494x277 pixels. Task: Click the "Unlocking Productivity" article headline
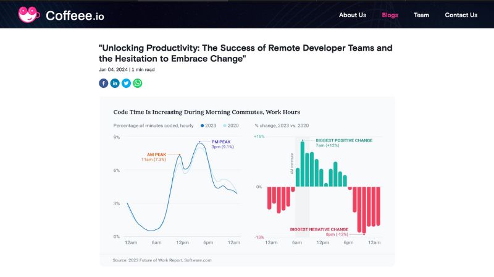click(x=245, y=53)
